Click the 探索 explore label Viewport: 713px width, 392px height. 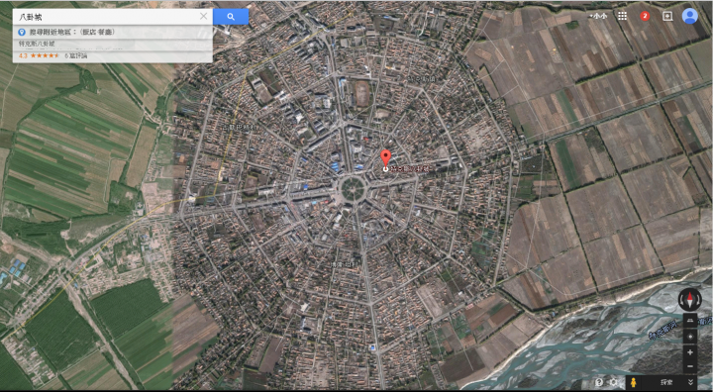(x=667, y=383)
